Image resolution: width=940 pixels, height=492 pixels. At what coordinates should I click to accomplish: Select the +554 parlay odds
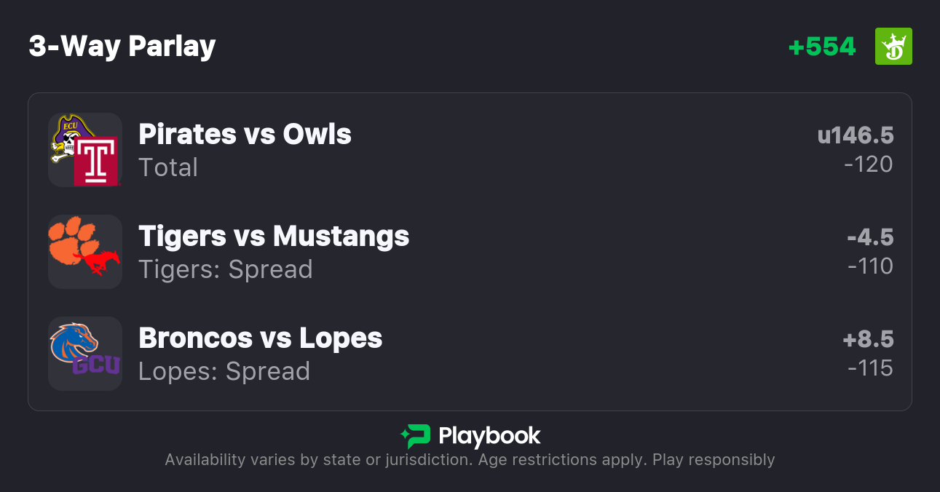822,47
